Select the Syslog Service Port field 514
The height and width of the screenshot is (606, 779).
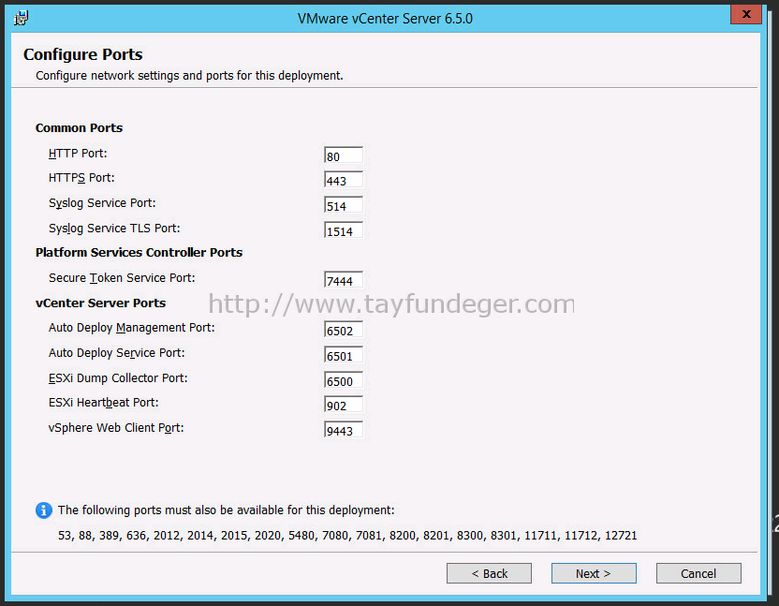pos(344,205)
